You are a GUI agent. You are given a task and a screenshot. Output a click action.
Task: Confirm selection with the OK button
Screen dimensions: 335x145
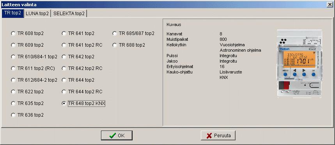pyautogui.click(x=117, y=135)
